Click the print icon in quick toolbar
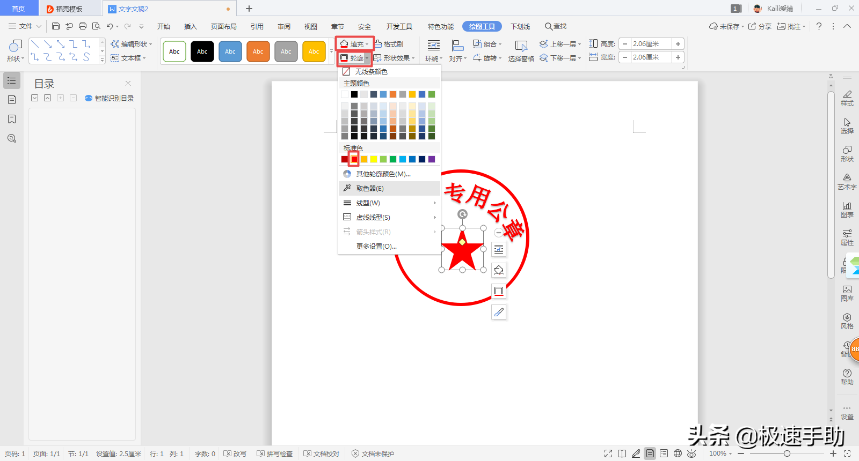Screen dimensions: 859x461 click(83, 26)
